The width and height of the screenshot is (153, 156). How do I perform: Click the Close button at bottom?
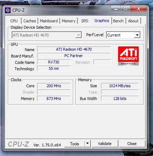coord(132,144)
